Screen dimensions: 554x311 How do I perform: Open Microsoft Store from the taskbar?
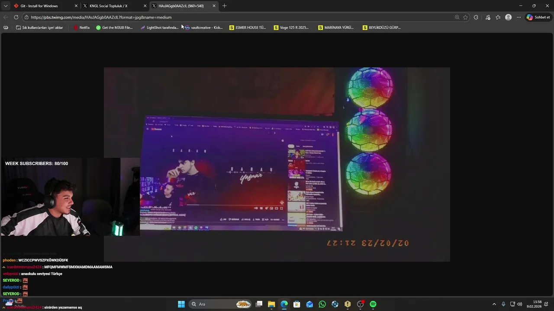[x=296, y=304]
